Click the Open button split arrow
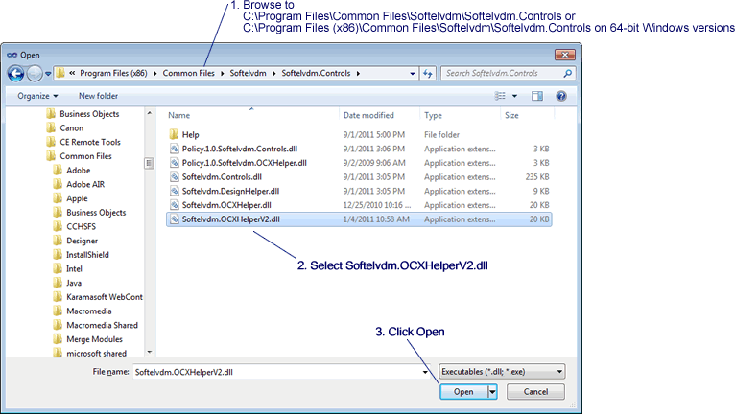 coord(492,391)
